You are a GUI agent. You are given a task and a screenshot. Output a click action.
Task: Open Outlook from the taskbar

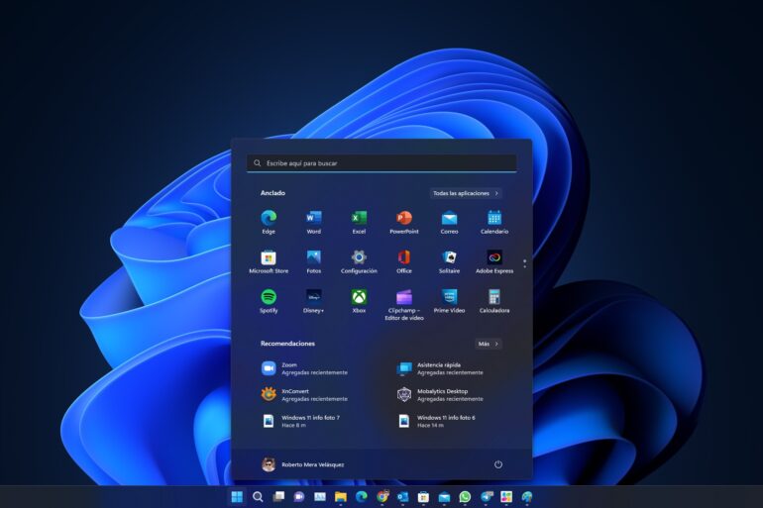click(x=403, y=497)
